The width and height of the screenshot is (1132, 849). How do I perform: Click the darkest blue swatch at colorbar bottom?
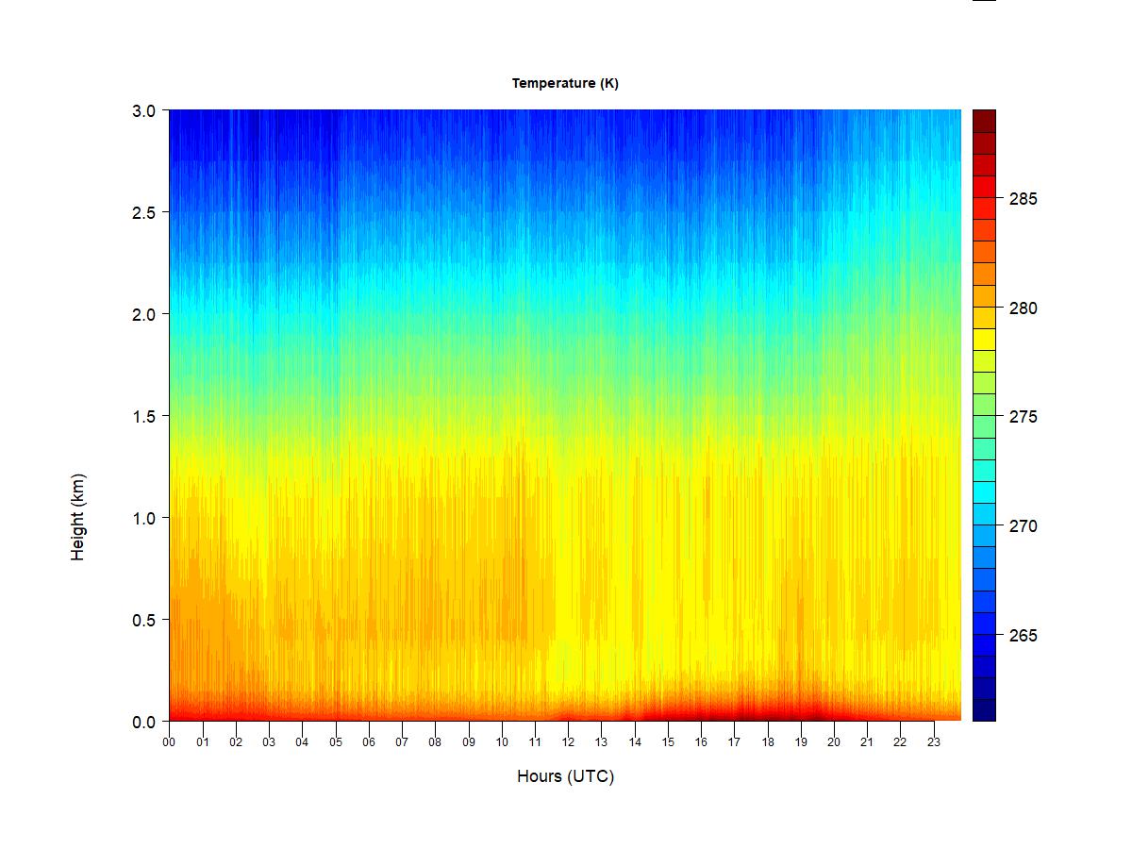click(984, 709)
